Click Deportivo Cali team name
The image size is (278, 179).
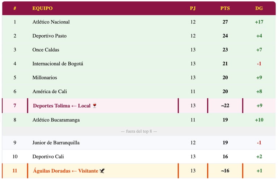pyautogui.click(x=47, y=157)
